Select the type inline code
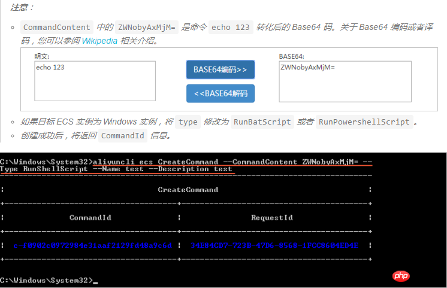Screen dimensions: 447x288 (188, 122)
